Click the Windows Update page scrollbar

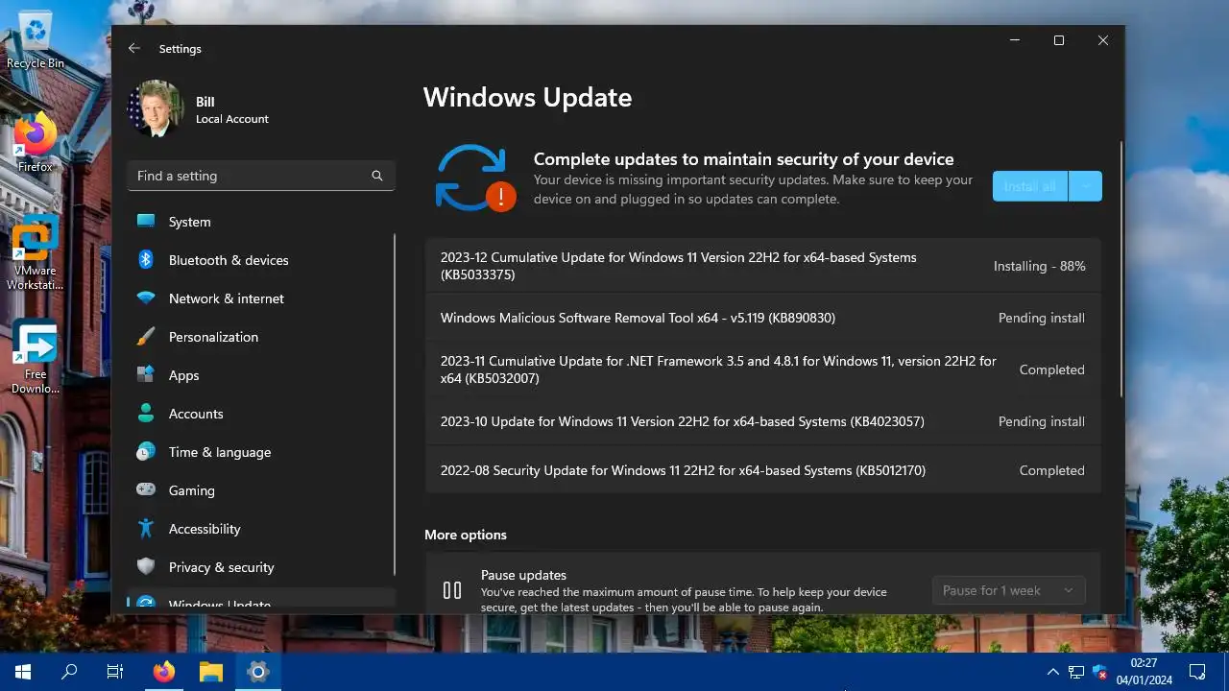tap(1120, 269)
